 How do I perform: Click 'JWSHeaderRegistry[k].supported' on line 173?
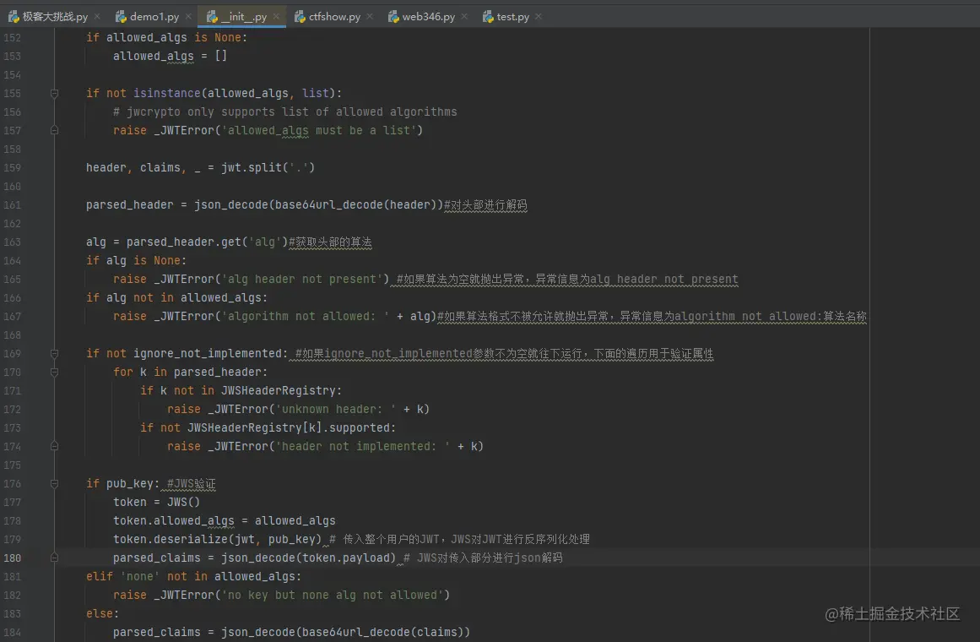point(289,428)
